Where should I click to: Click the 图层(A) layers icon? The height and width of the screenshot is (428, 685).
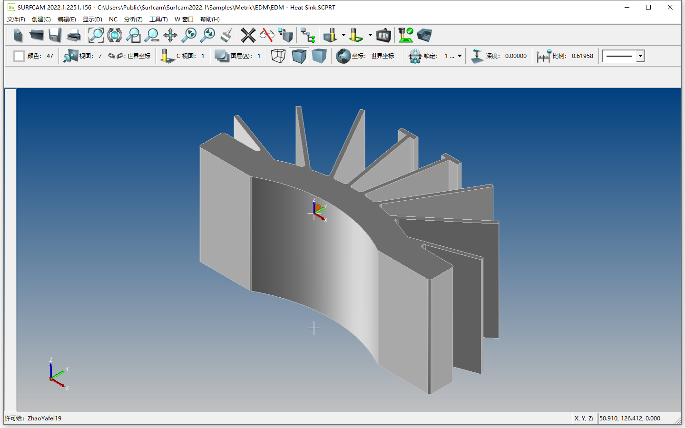click(x=222, y=56)
